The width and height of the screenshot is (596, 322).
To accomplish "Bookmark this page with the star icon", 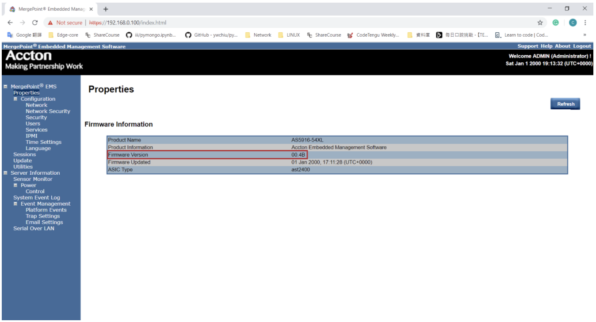I will click(540, 23).
